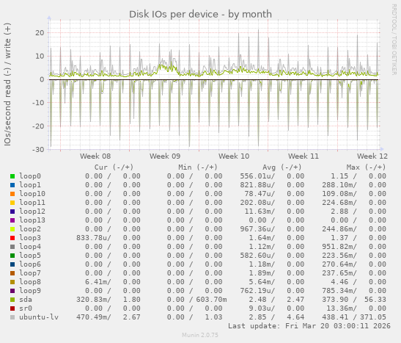Click the y-axis value -30
The height and width of the screenshot is (343, 401).
[38, 150]
